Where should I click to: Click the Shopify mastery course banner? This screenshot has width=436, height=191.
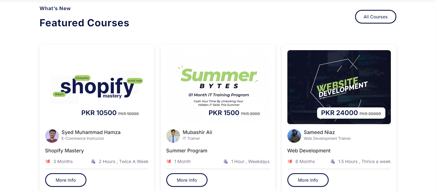(97, 87)
